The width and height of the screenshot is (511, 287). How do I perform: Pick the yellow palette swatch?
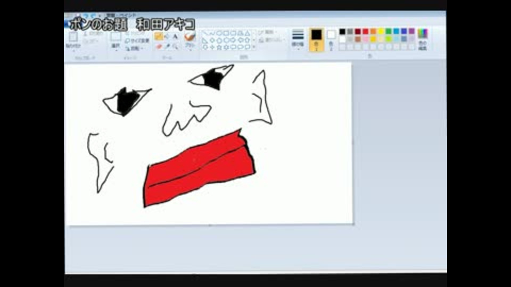(381, 31)
